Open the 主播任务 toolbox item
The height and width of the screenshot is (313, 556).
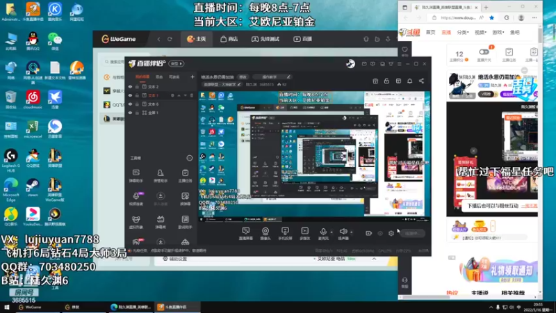click(185, 175)
